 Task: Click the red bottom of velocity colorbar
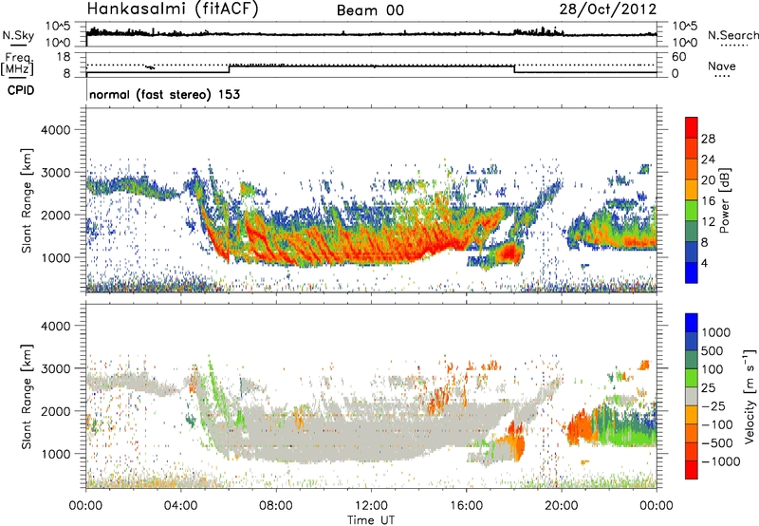[x=692, y=470]
